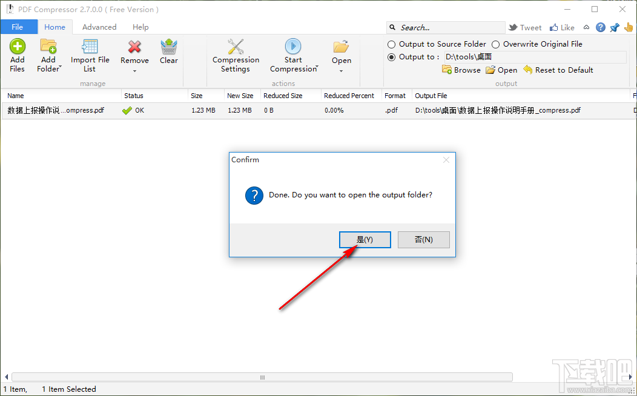Expand the Open dropdown arrow in actions
This screenshot has height=396, width=637.
click(x=342, y=71)
